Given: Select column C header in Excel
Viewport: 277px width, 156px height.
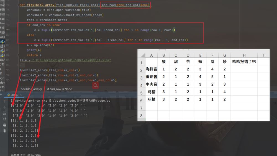Looking at the screenshot, I should [176, 55].
